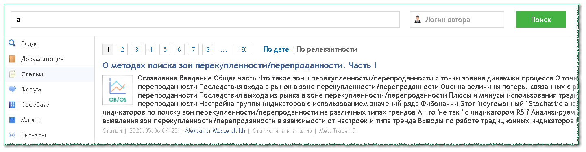The width and height of the screenshot is (586, 152).
Task: Click the Маркет bag icon
Action: tap(12, 120)
